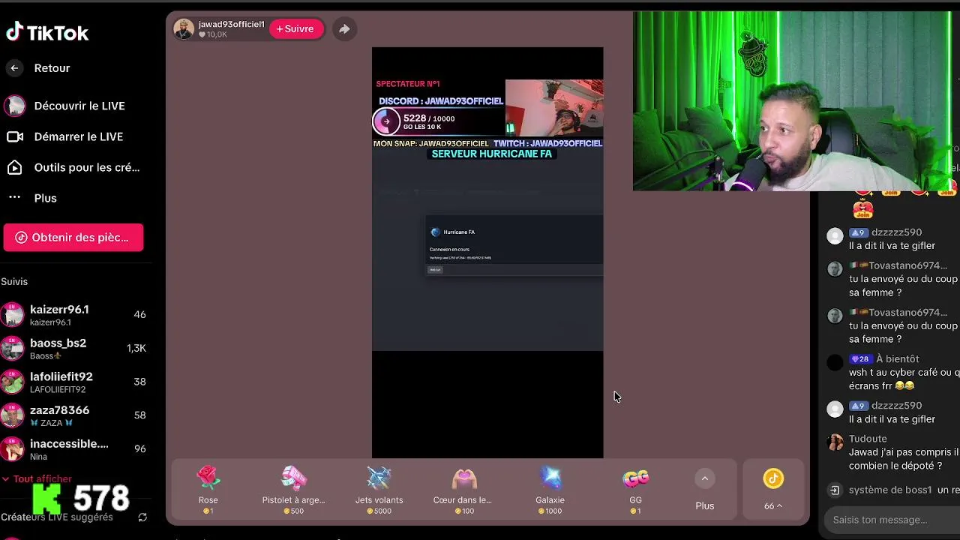Click the Join sticker in chat

tap(863, 211)
